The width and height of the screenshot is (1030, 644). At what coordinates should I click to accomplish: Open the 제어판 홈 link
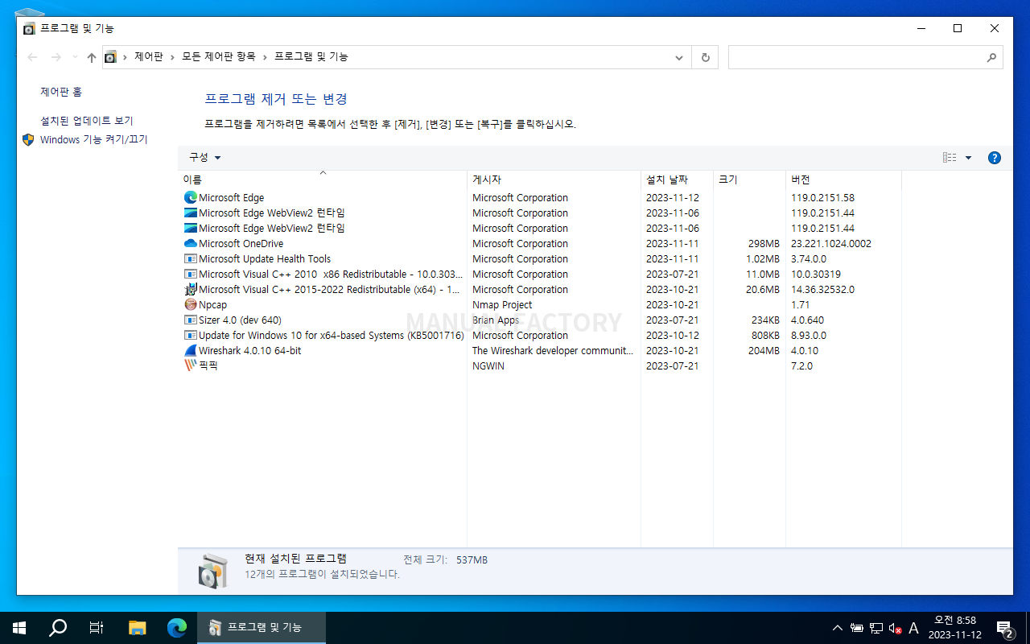click(x=61, y=93)
